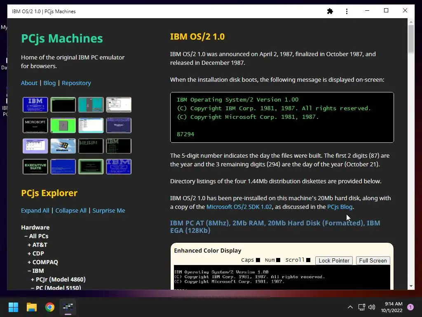Viewport: 422px width, 317px height.
Task: Click the Full Screen button
Action: (x=373, y=260)
